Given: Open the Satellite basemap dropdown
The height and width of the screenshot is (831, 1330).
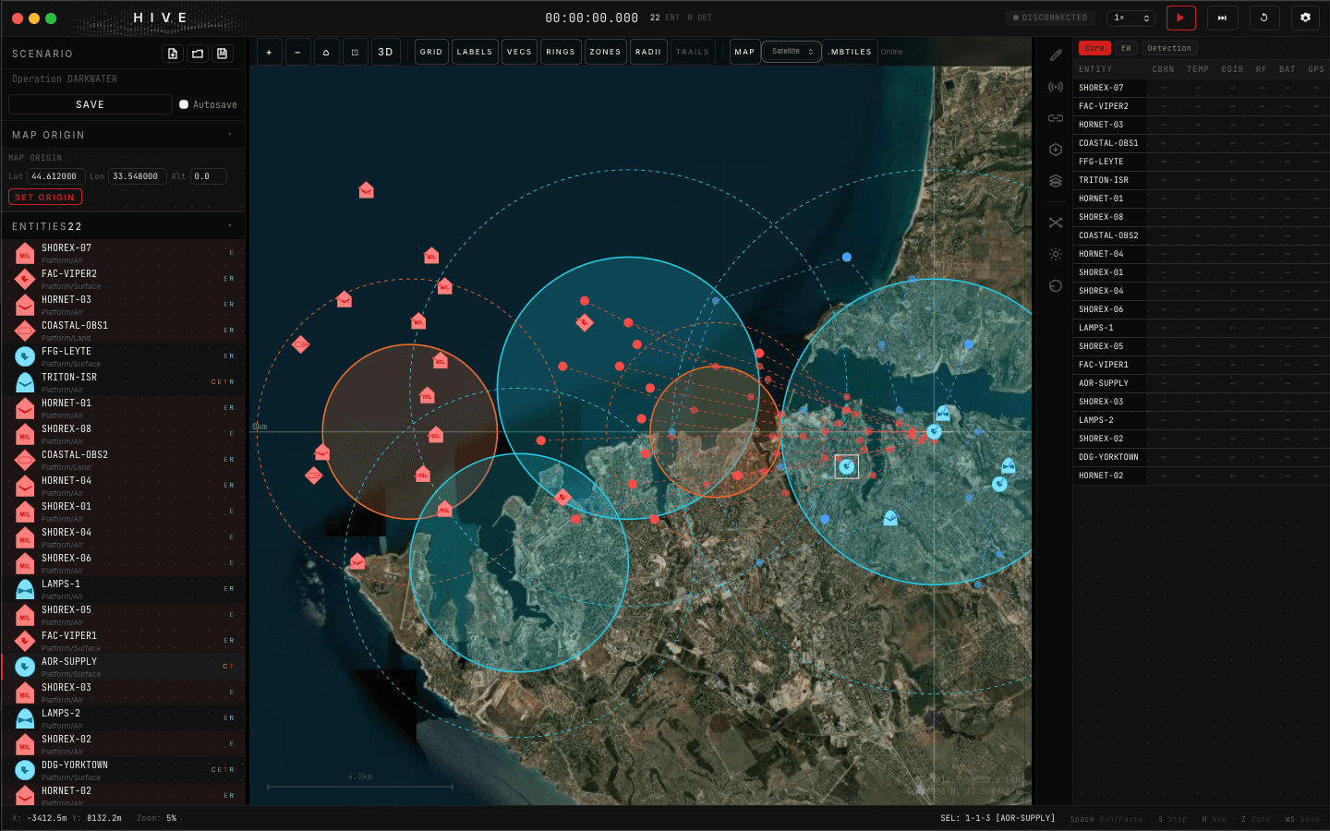Looking at the screenshot, I should point(792,52).
